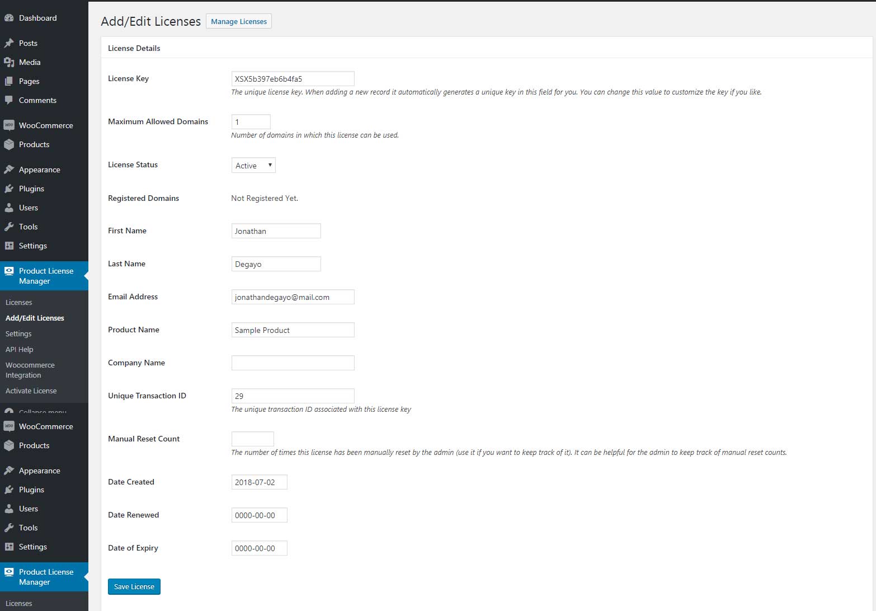Click Product License Manager icon above Add/Edit Licenses

pyautogui.click(x=9, y=271)
